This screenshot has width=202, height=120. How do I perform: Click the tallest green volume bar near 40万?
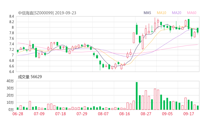tap(137, 96)
